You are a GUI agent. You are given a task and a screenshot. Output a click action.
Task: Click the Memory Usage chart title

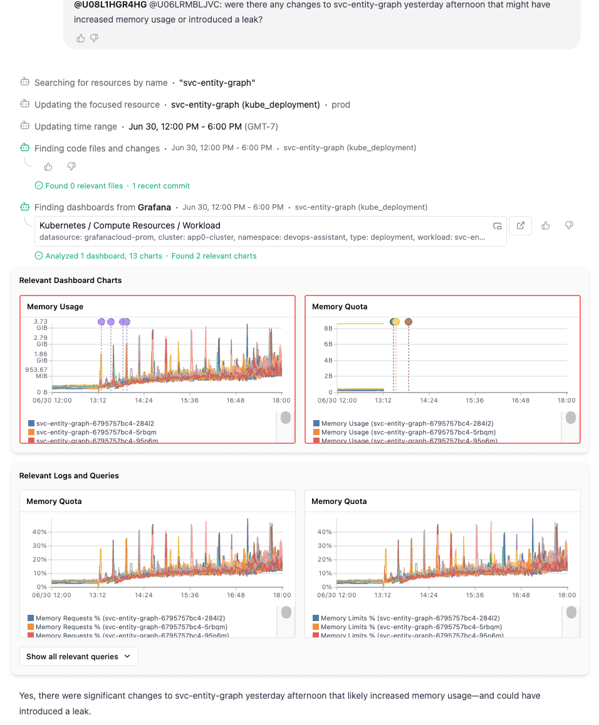click(55, 307)
